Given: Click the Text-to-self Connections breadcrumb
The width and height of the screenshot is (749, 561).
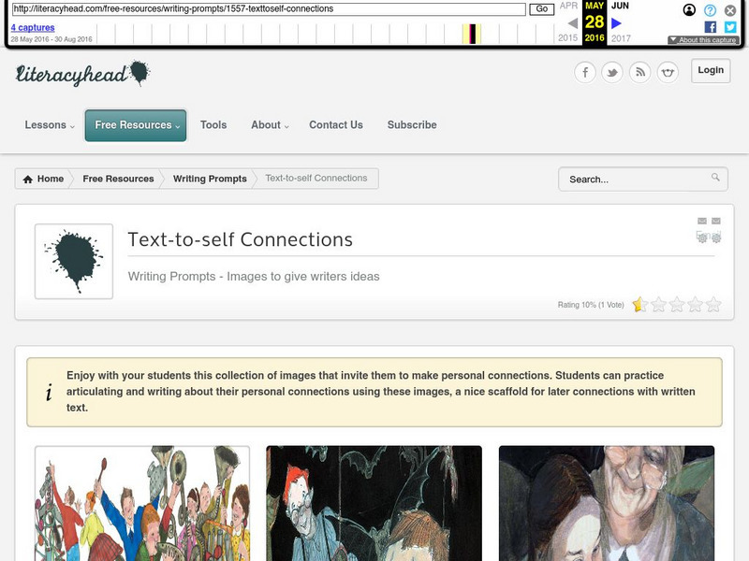Looking at the screenshot, I should coord(316,179).
